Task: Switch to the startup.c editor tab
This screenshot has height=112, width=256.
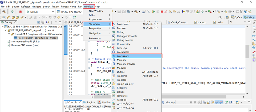Action: [x=202, y=22]
